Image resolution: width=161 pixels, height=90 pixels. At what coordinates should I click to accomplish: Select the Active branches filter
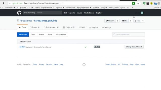click(x=42, y=34)
